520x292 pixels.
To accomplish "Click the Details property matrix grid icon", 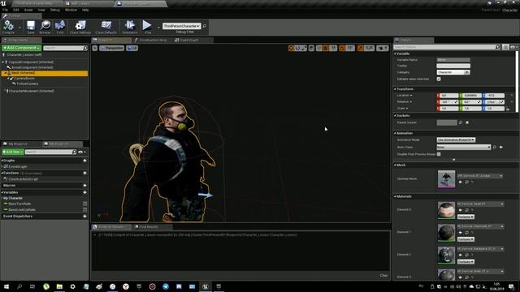I will click(505, 47).
